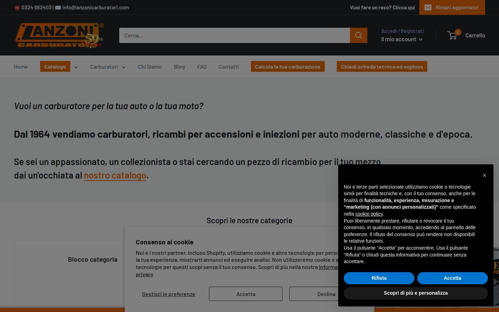Click Accetta in Consenso ai cookie banner
The width and height of the screenshot is (499, 312).
point(246,294)
